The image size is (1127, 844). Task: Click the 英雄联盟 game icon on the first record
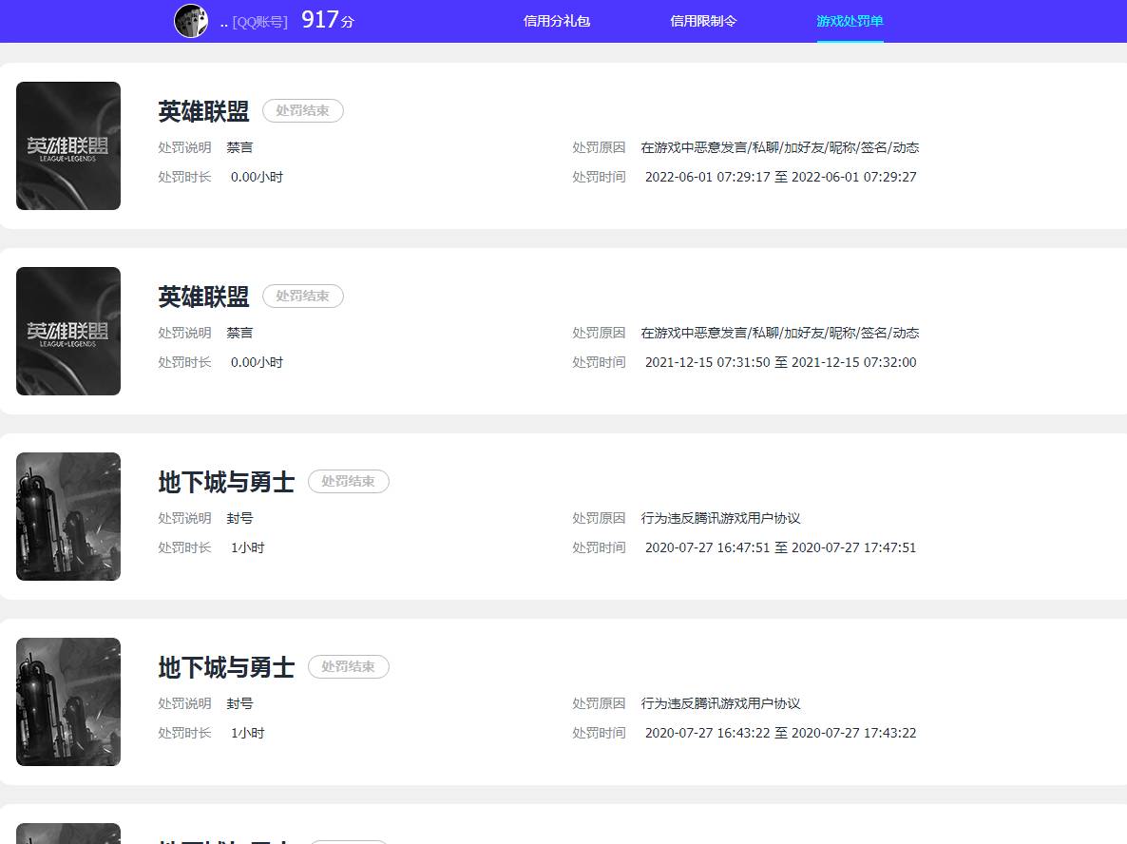click(67, 145)
